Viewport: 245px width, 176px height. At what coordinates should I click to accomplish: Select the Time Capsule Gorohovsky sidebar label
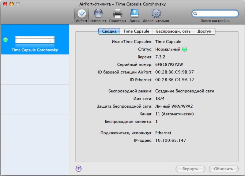(35, 50)
